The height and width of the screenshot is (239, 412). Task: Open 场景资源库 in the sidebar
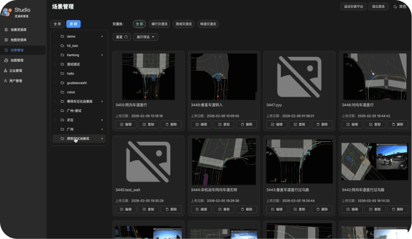16,29
